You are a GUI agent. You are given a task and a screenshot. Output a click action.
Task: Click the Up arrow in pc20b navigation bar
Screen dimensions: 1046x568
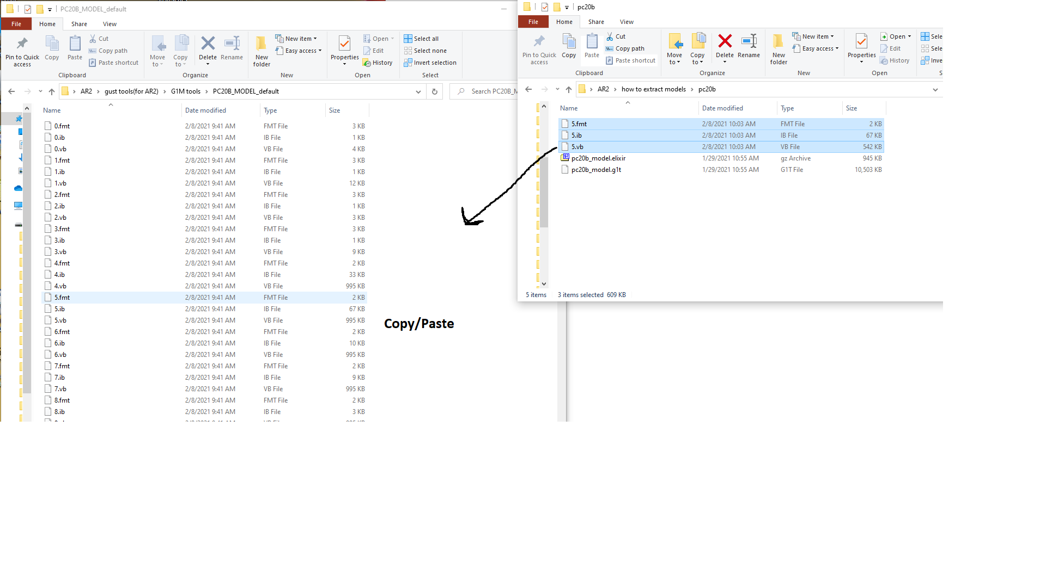click(569, 89)
